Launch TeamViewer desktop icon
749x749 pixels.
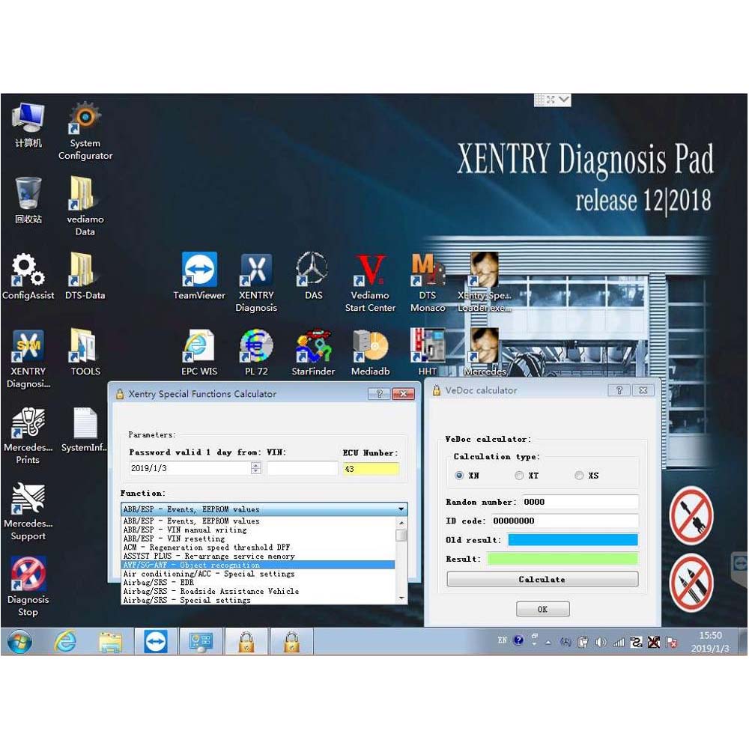198,276
